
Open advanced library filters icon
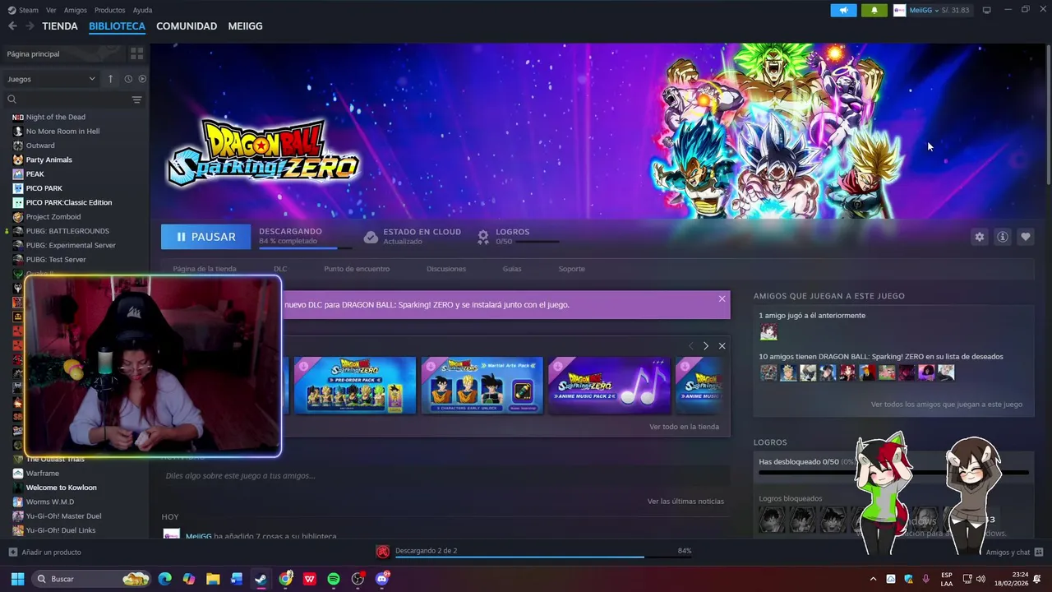point(136,99)
